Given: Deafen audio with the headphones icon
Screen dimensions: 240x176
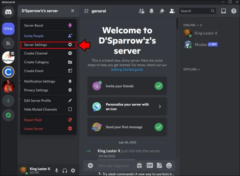Looking at the screenshot, I should (65, 170).
